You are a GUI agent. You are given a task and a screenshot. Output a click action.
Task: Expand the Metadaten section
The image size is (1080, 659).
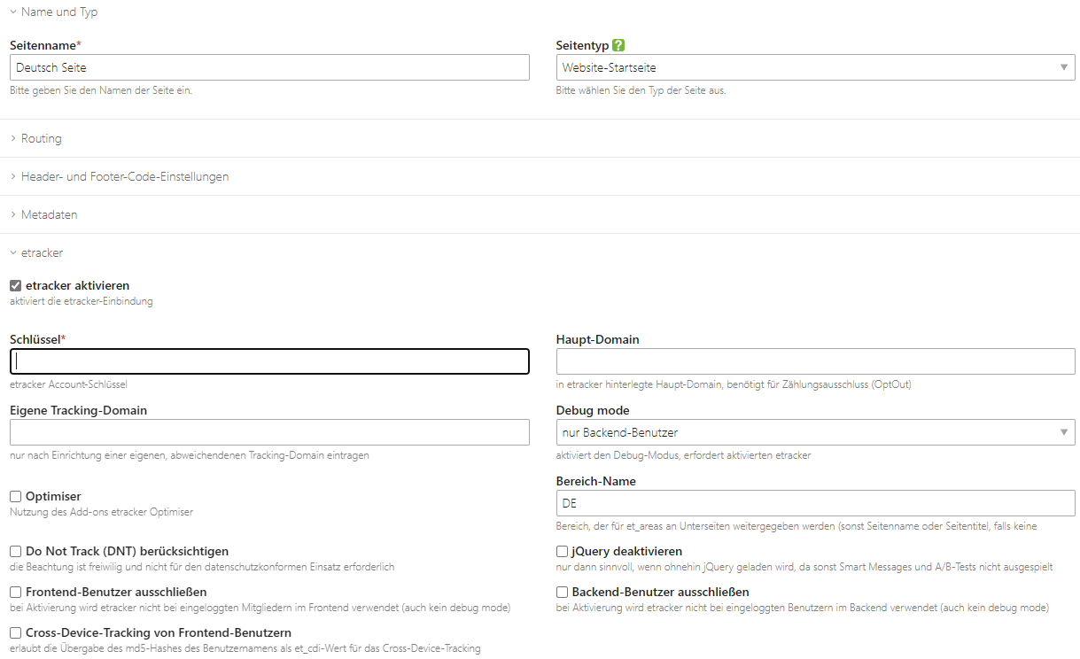[49, 214]
